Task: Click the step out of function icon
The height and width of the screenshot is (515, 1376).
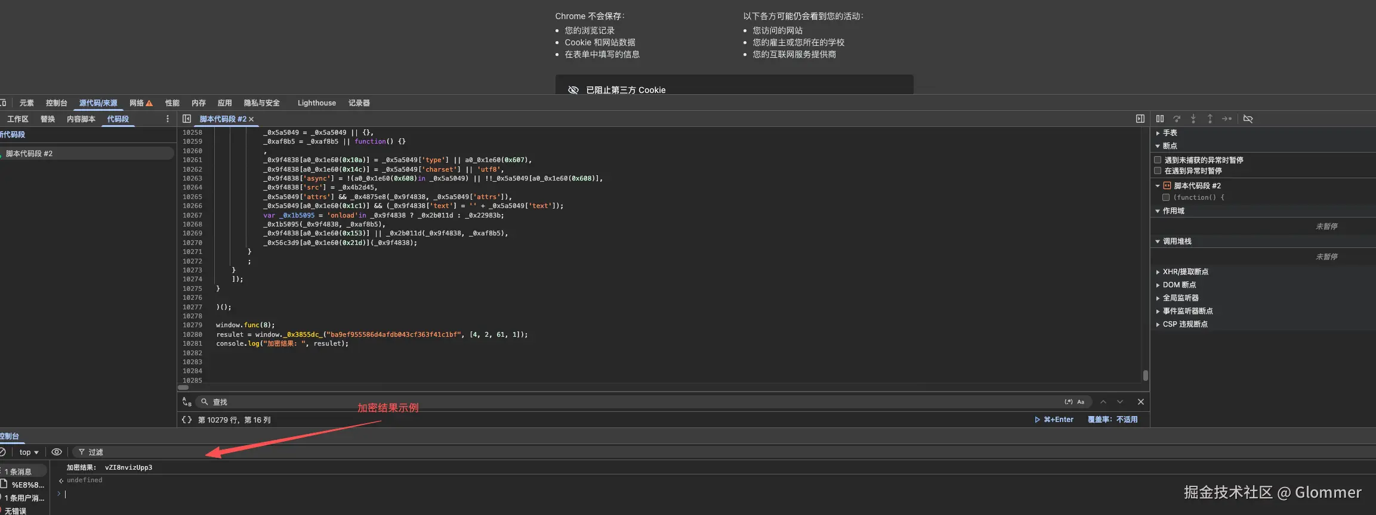Action: (x=1210, y=119)
